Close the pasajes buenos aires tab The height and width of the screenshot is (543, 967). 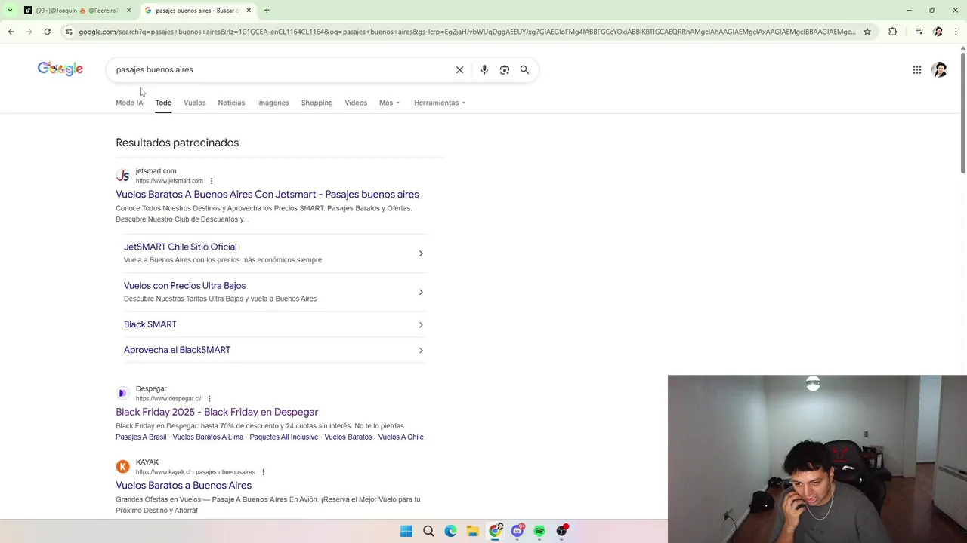point(249,11)
